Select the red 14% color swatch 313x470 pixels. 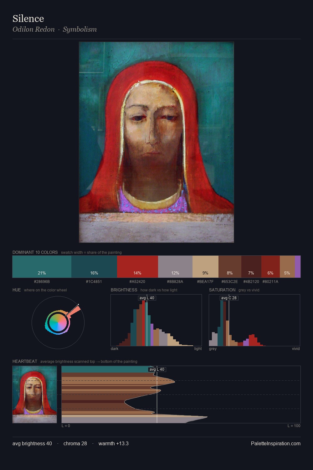tap(137, 267)
